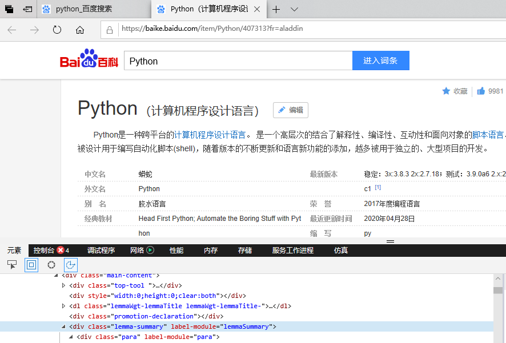Click the DOM tree scroll up arrow

click(x=498, y=279)
